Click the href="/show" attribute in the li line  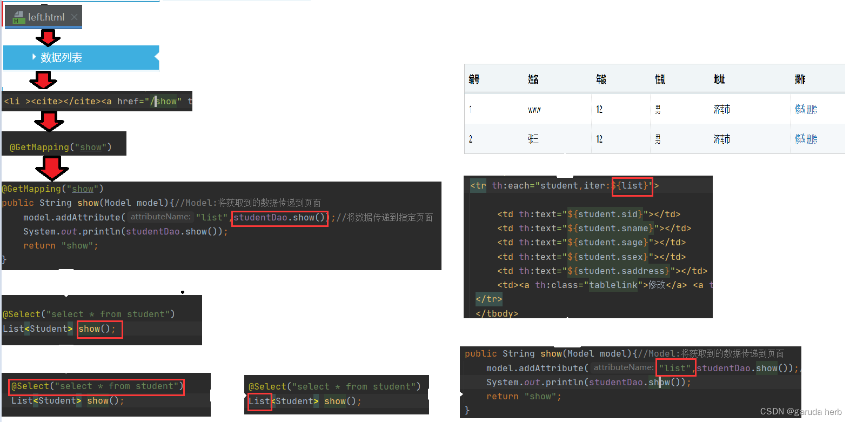pos(149,101)
